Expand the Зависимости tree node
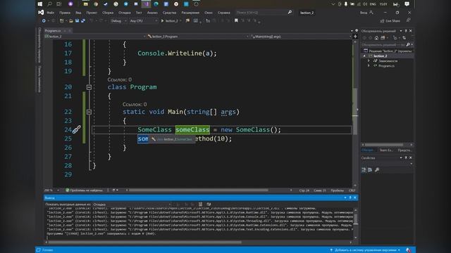451x253 pixels. coord(369,61)
